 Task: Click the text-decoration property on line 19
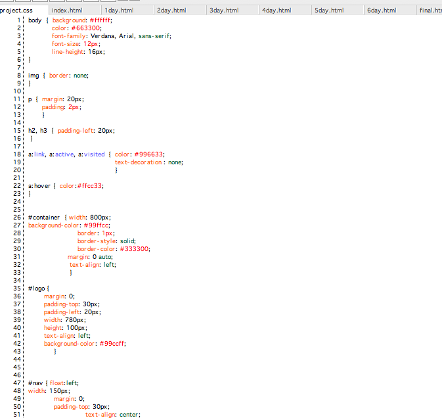(x=138, y=162)
